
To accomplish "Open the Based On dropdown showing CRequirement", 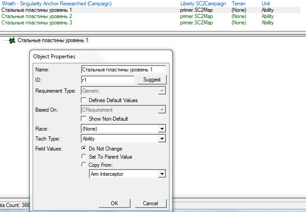I will coord(123,110).
